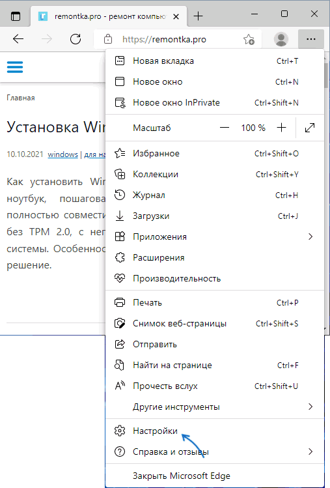
Task: Click the Settings gear icon
Action: click(120, 431)
